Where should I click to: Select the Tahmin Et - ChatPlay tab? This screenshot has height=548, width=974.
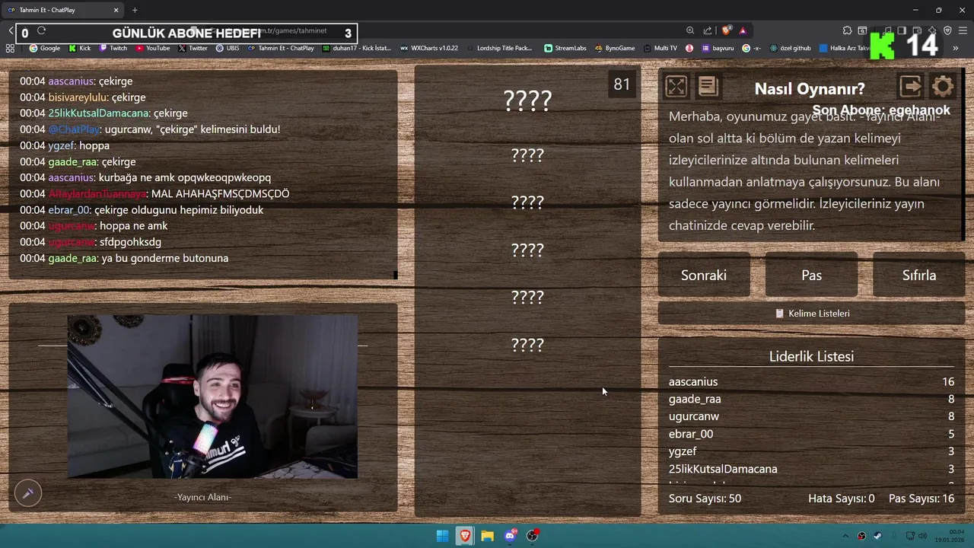coord(62,10)
